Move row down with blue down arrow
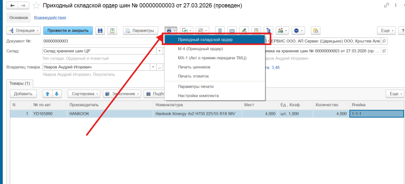 click(57, 94)
